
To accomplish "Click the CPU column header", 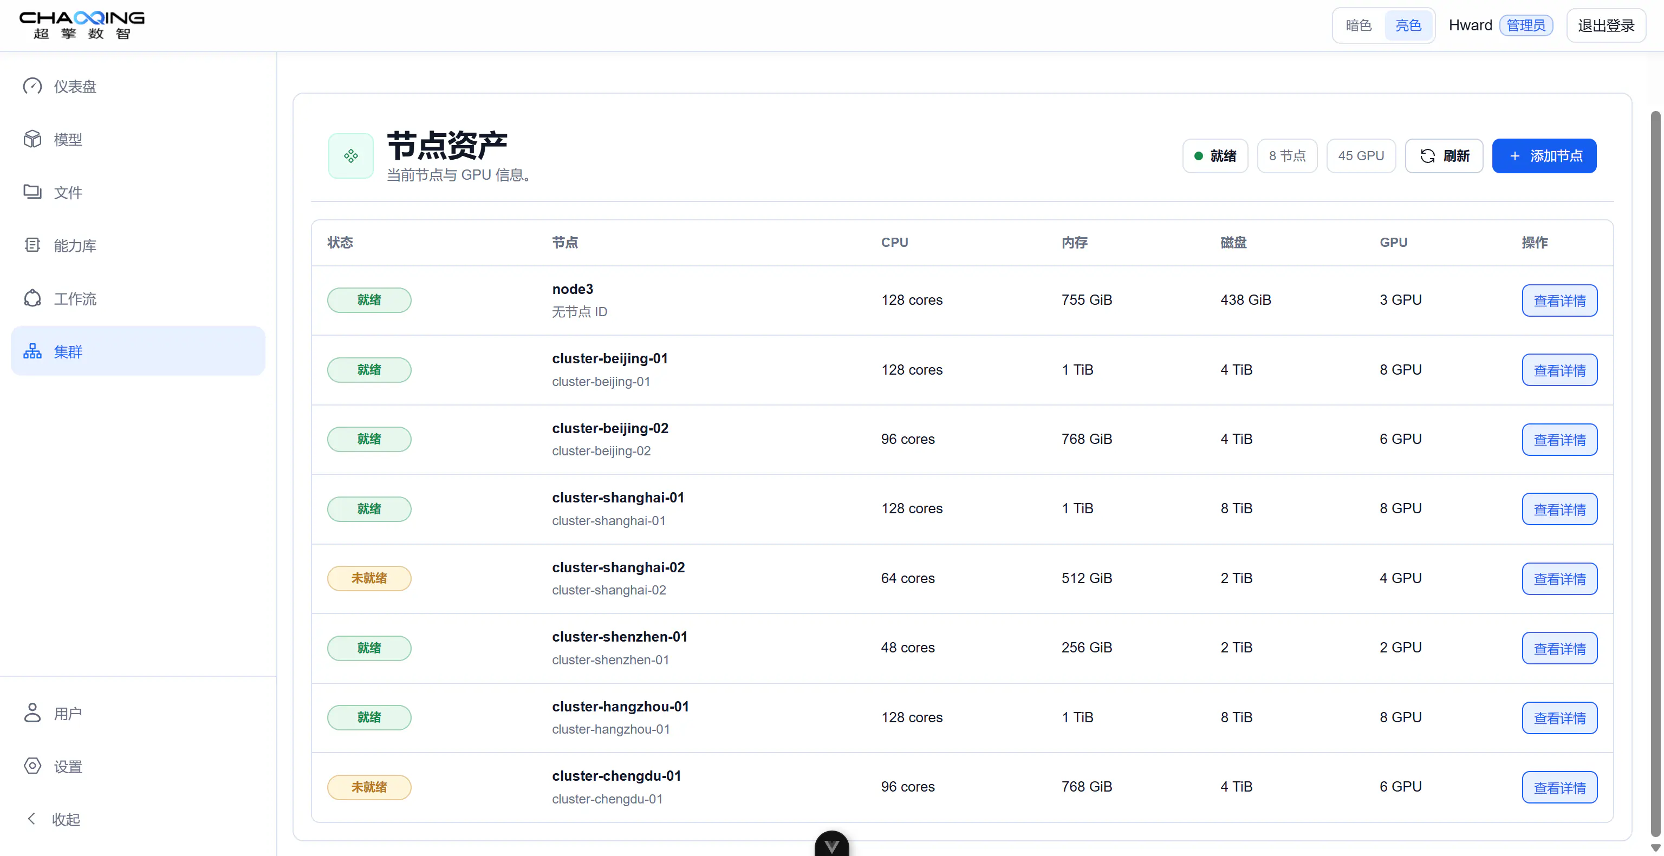I will coord(894,242).
